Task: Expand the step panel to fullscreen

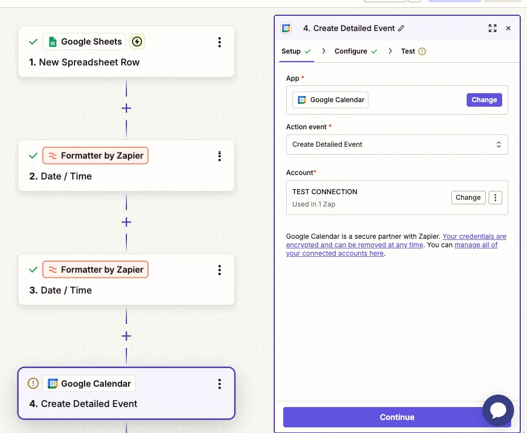Action: pos(493,28)
